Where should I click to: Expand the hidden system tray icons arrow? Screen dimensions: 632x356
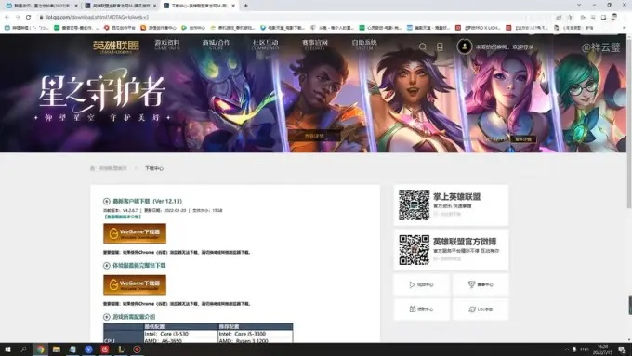(566, 349)
